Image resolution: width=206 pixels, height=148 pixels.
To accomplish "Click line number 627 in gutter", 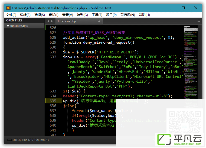I will click(53, 33).
